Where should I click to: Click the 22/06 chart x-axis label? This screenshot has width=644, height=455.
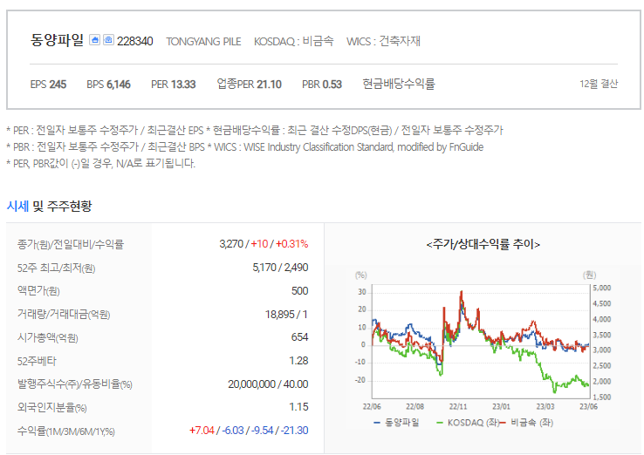point(372,406)
